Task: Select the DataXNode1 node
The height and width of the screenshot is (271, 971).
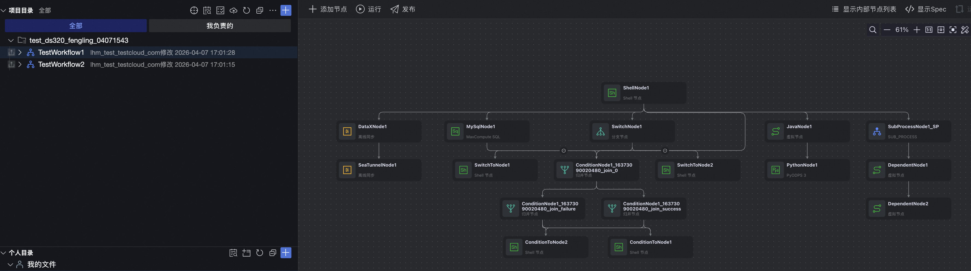Action: coord(379,131)
